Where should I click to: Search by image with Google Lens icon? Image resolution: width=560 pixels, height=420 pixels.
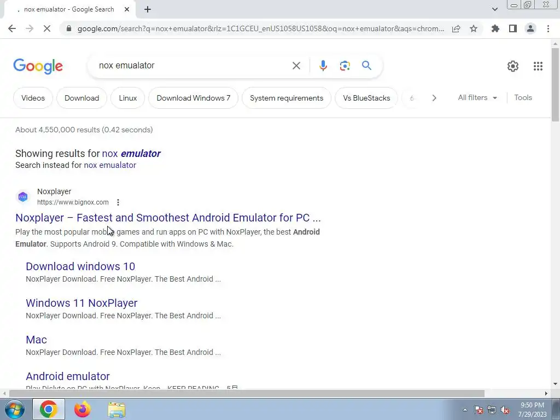345,66
